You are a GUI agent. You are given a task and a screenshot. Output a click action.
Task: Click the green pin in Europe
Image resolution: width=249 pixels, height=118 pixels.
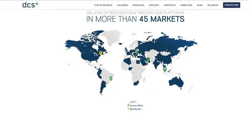pos(136,51)
